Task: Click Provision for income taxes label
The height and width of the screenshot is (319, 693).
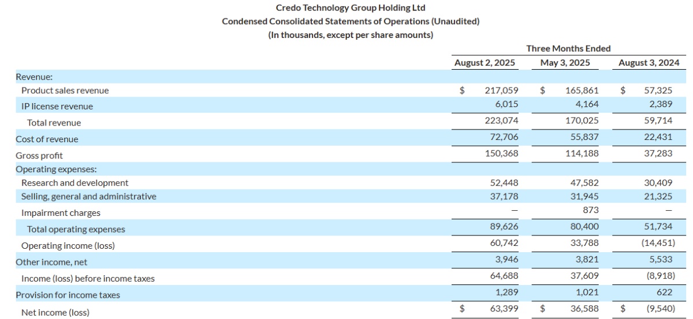Action: 68,295
